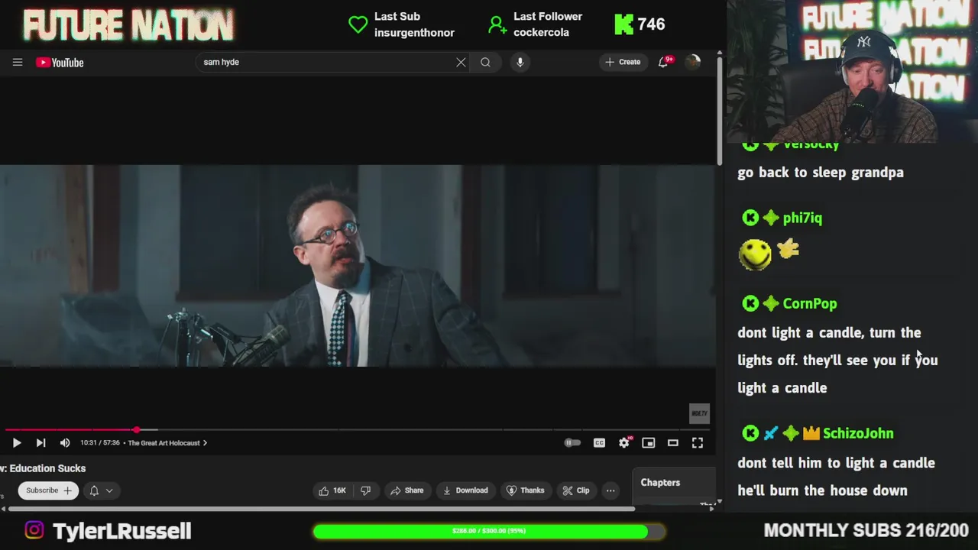Click the page vertical scrollbar
The image size is (978, 550).
pos(720,111)
